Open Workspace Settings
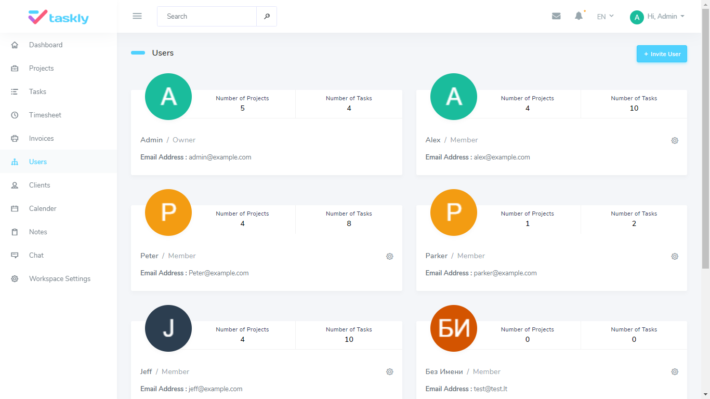Image resolution: width=710 pixels, height=399 pixels. point(59,278)
